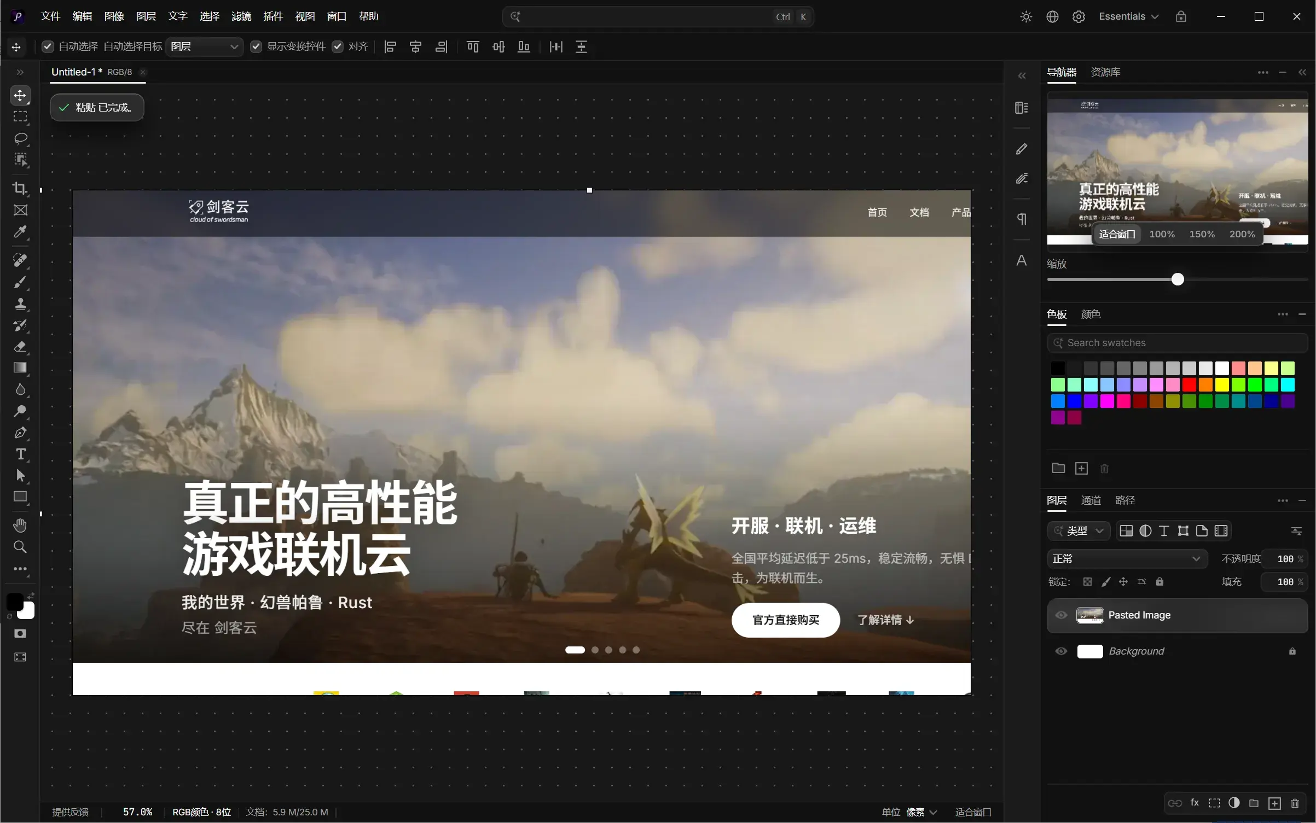Click the align top edges icon
Image resolution: width=1316 pixels, height=823 pixels.
point(473,47)
